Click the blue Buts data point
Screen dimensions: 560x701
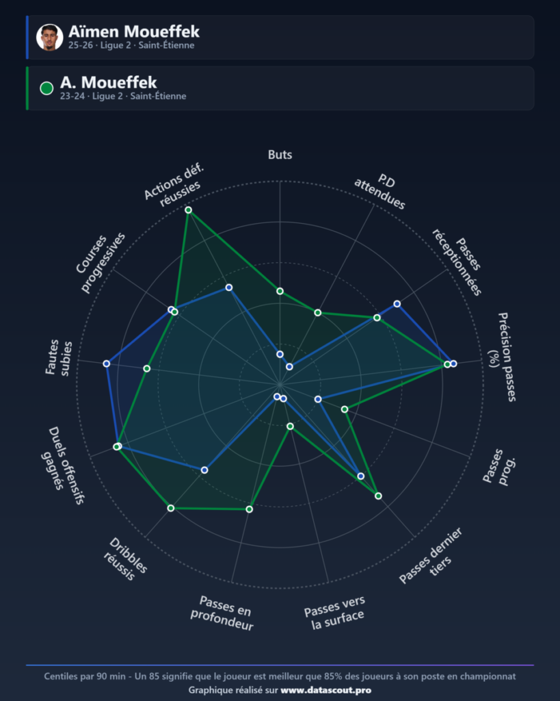(280, 354)
